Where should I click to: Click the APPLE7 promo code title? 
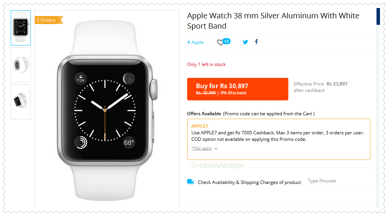tap(200, 126)
